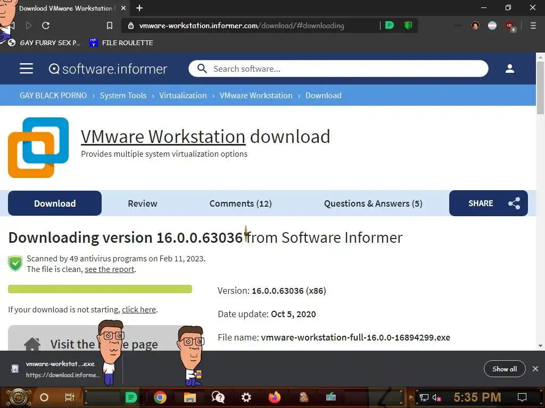Open the green speedreader icon in address bar
Image resolution: width=545 pixels, height=408 pixels.
(x=389, y=25)
